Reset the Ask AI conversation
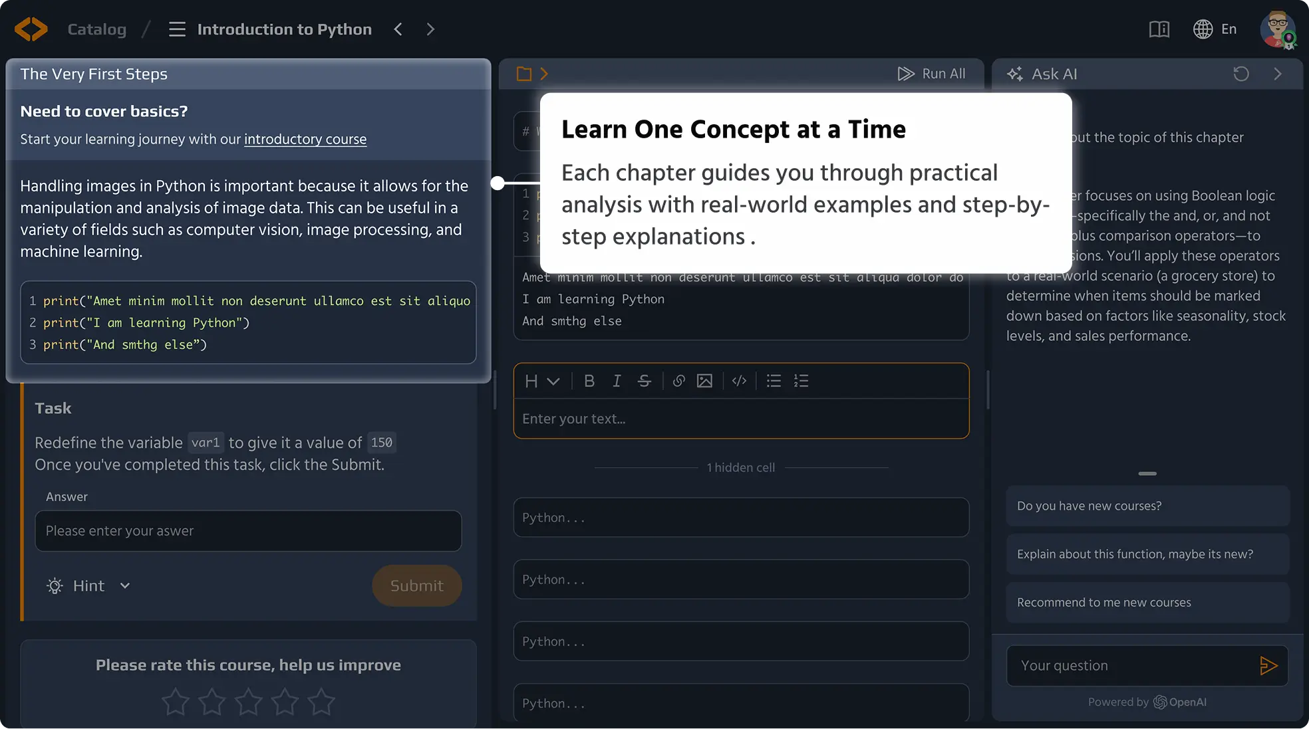Image resolution: width=1309 pixels, height=729 pixels. click(x=1240, y=74)
